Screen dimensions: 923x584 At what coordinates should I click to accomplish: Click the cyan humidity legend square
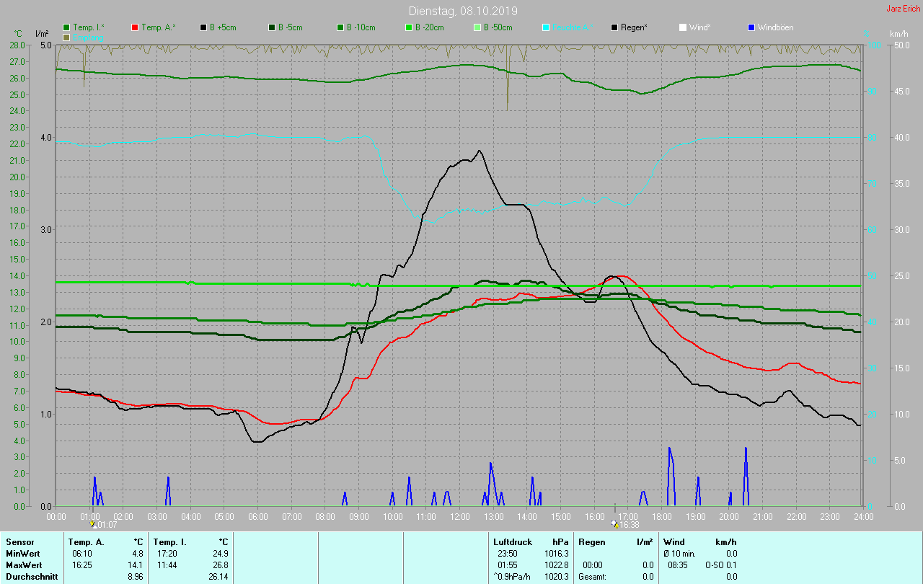[x=546, y=27]
